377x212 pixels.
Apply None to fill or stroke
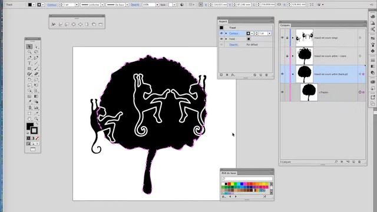pyautogui.click(x=37, y=138)
